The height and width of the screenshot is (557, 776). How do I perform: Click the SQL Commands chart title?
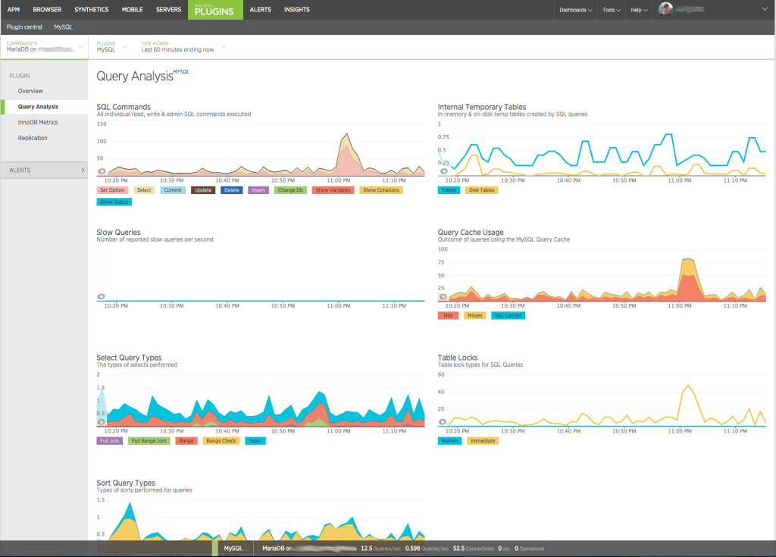[x=124, y=107]
